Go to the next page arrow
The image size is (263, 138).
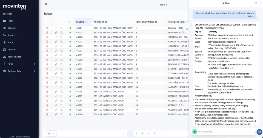(161, 133)
